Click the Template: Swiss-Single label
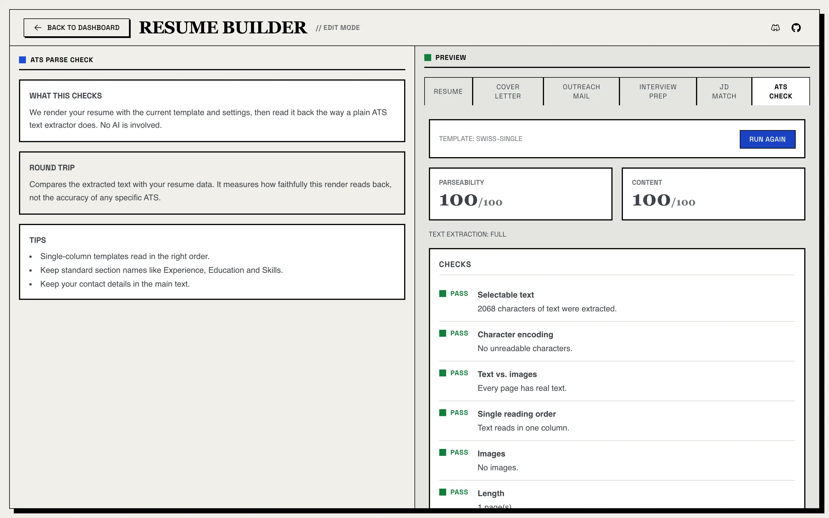This screenshot has height=518, width=829. pyautogui.click(x=481, y=139)
